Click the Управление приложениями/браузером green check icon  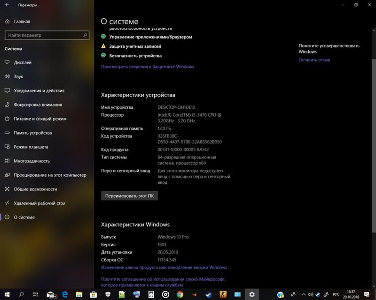[103, 37]
